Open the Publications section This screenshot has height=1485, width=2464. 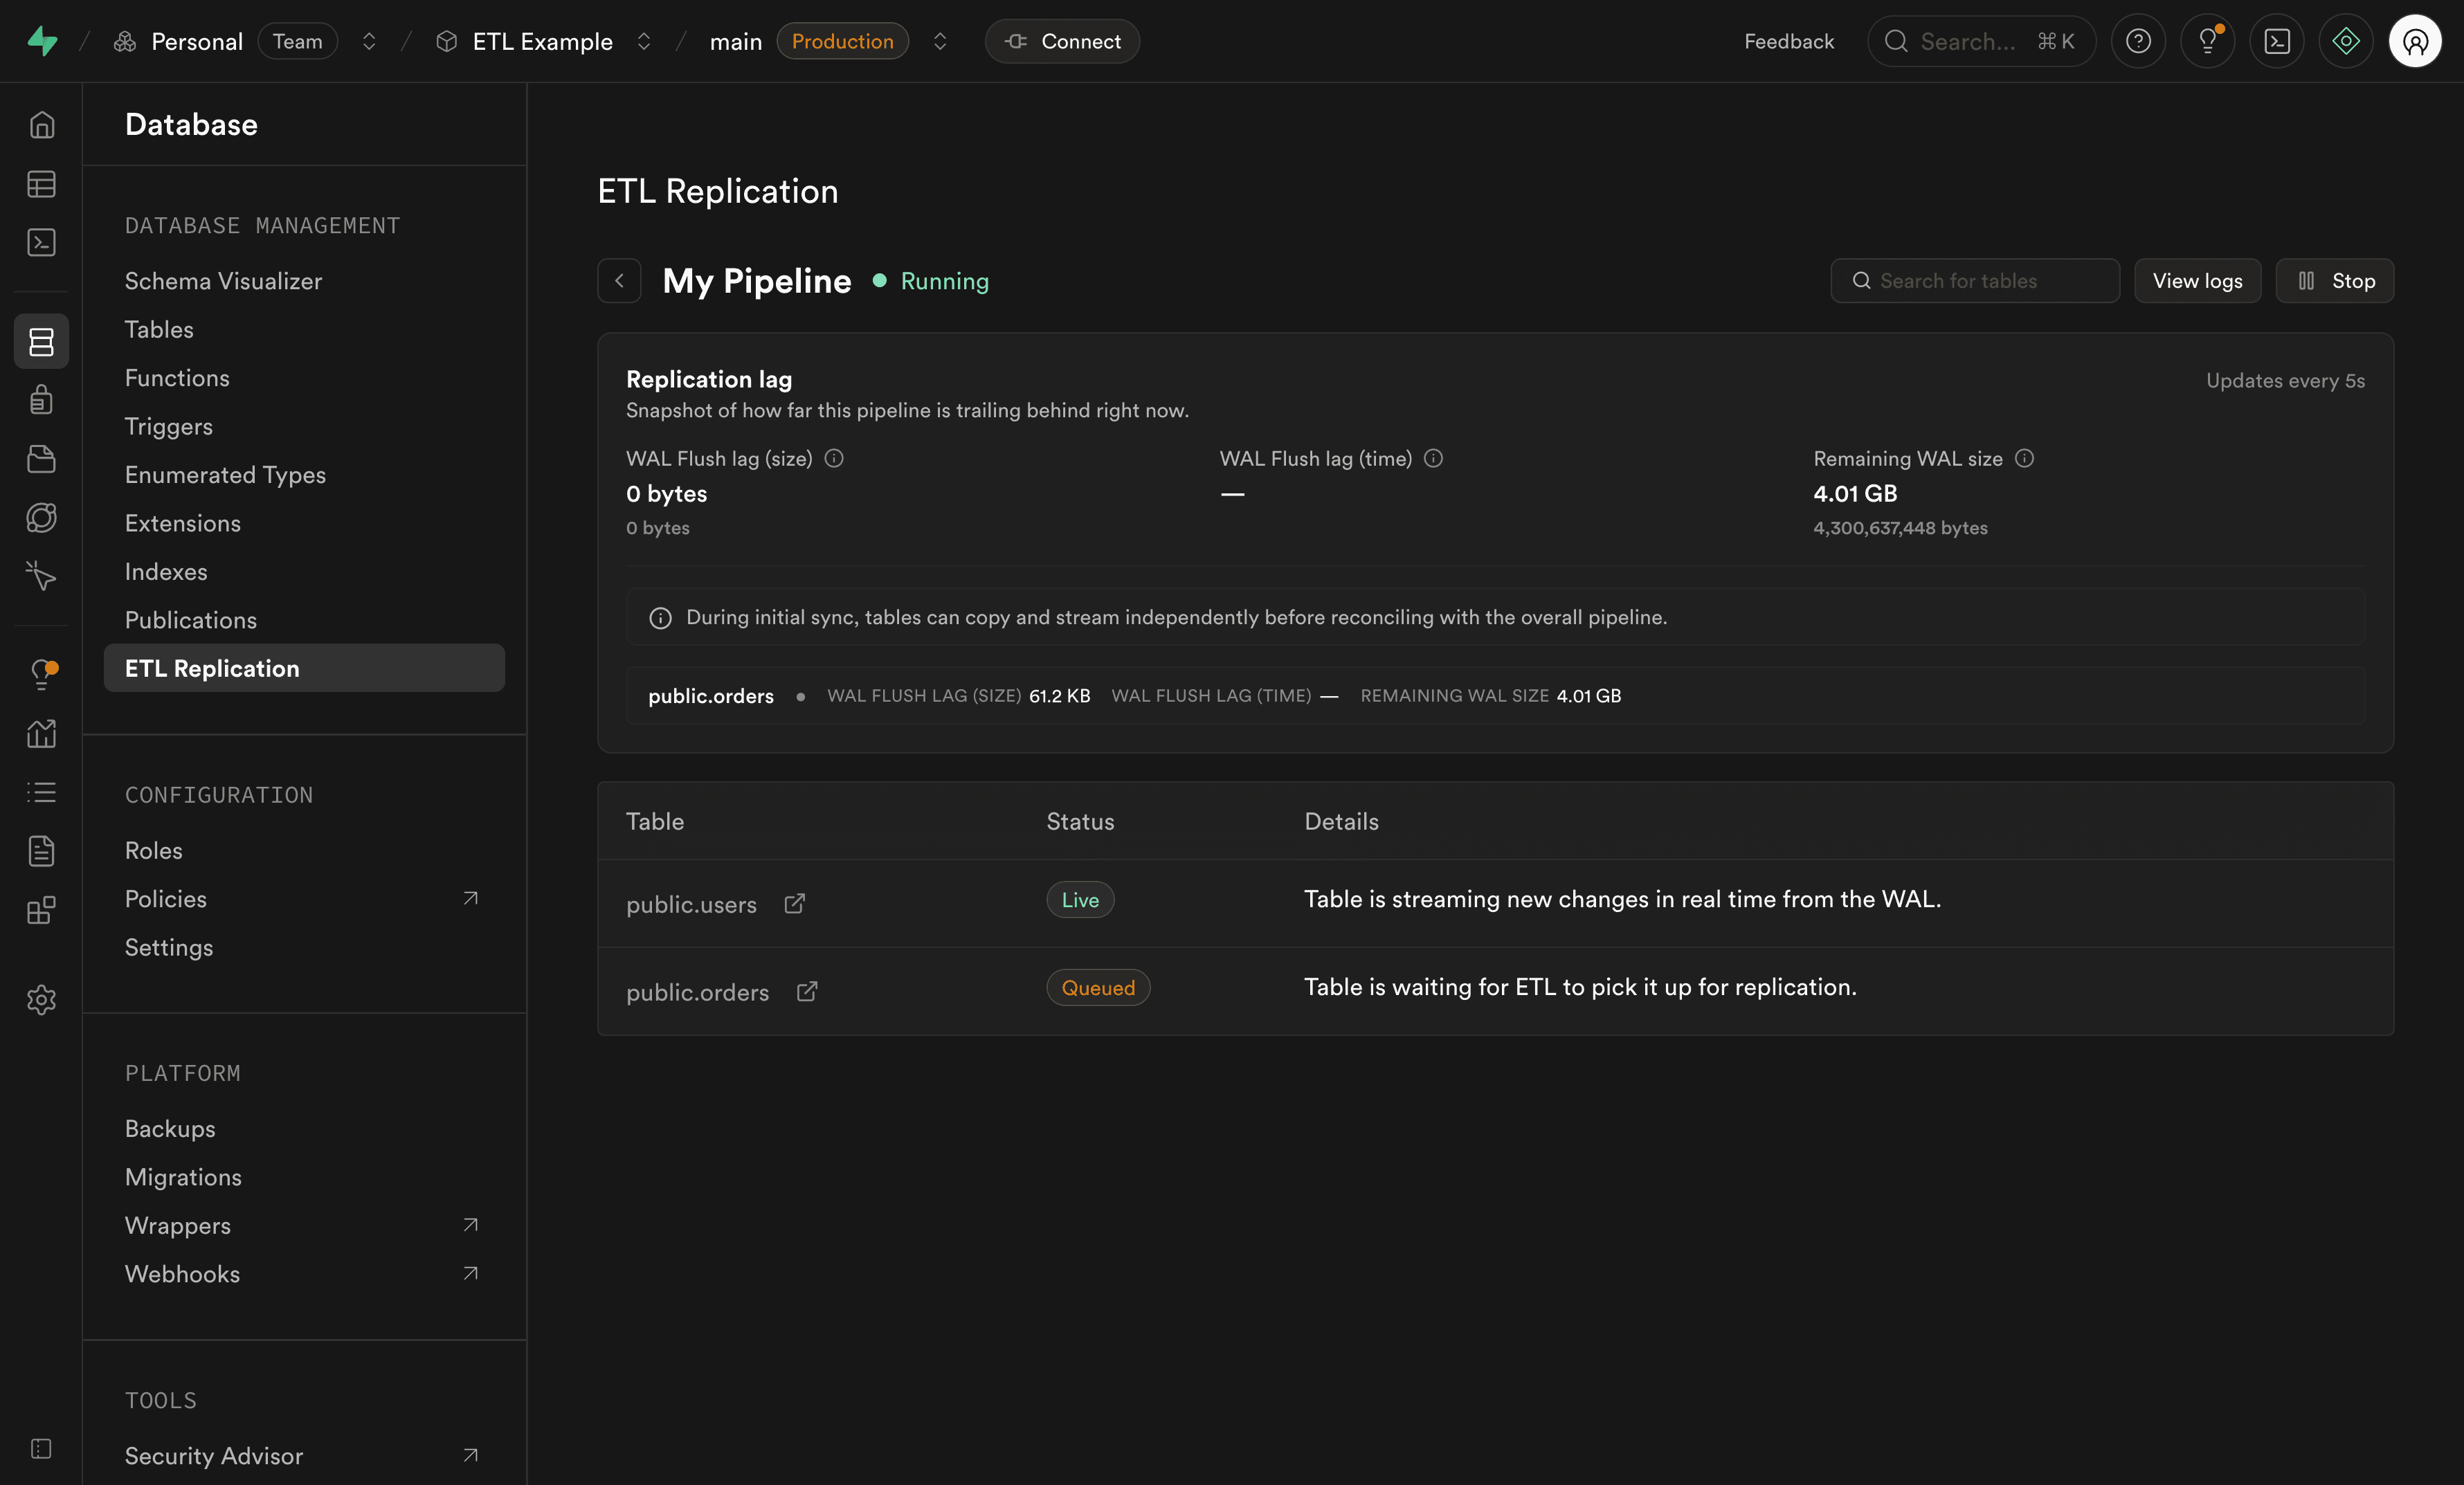[191, 620]
